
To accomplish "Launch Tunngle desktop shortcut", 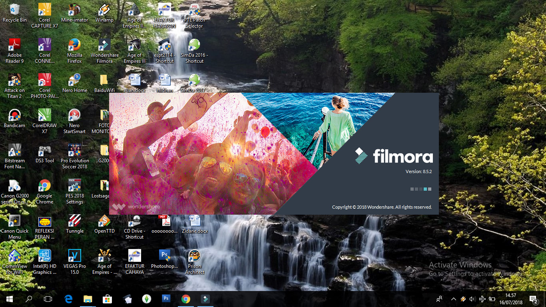I will click(74, 224).
